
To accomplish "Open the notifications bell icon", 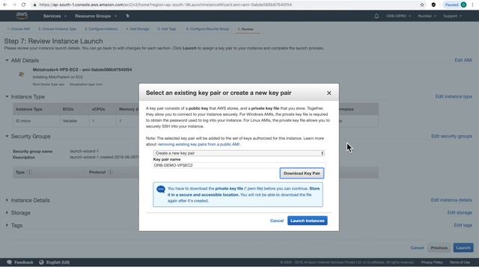I will (x=376, y=16).
